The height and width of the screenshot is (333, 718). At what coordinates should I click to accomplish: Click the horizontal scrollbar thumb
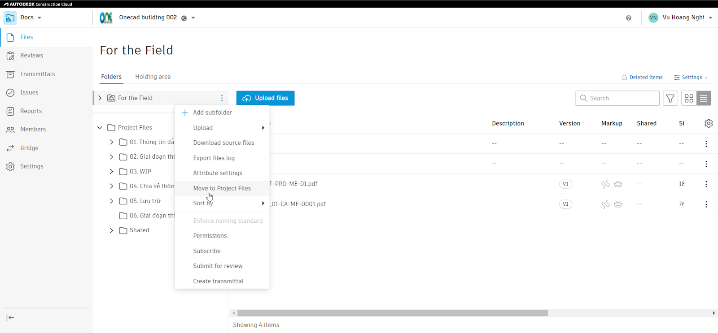[x=393, y=313]
